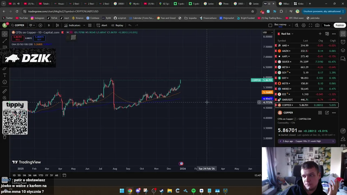Open the watchlist three-dots menu
This screenshot has width=347, height=195.
click(x=334, y=34)
